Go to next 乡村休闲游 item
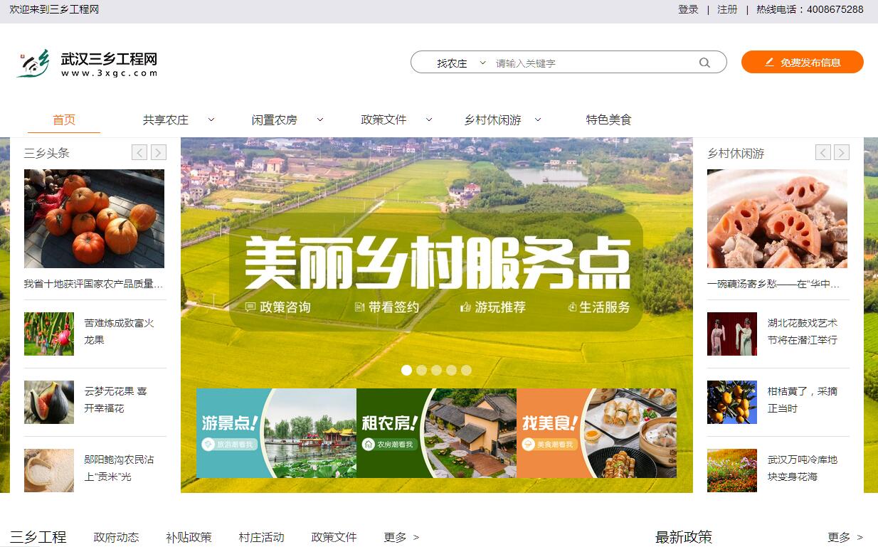This screenshot has width=878, height=547. click(842, 152)
